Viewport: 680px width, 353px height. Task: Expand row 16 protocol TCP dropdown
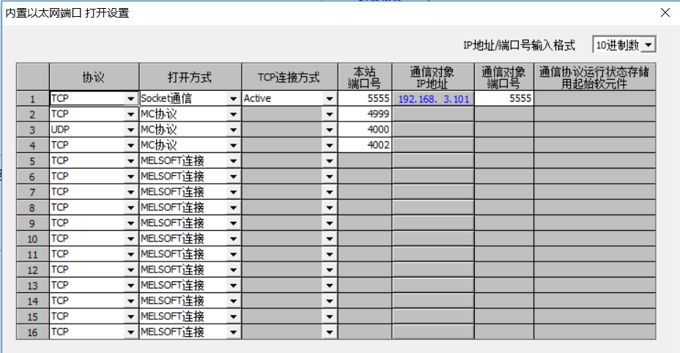[130, 332]
